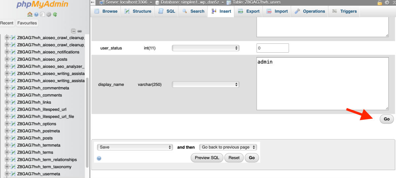Click the chain link icon in navigation panel
The image size is (396, 178).
click(80, 31)
